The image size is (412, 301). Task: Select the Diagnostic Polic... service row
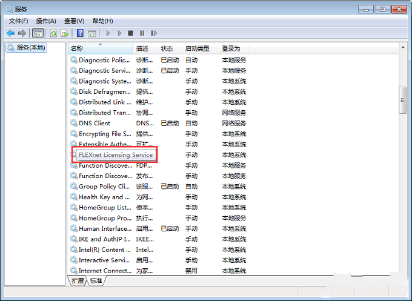[158, 60]
